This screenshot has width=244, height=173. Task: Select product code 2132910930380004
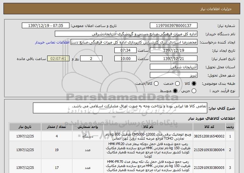(209, 150)
